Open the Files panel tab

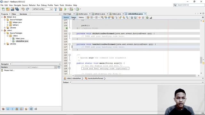coord(13,14)
